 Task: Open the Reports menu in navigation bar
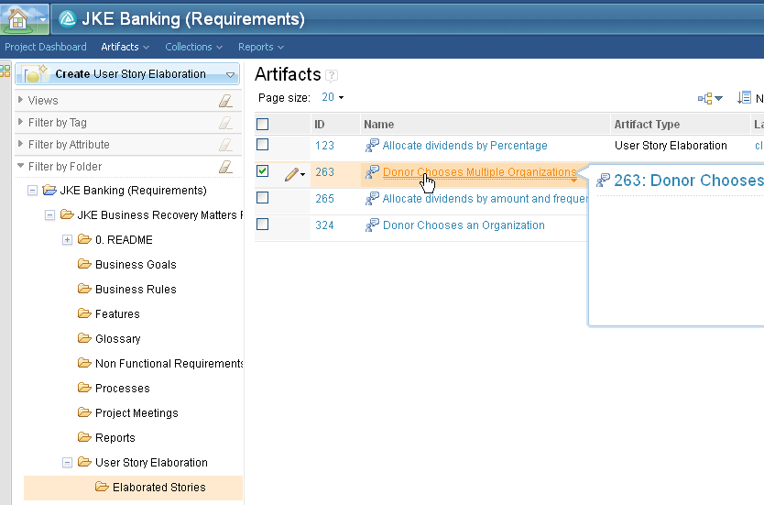tap(261, 47)
